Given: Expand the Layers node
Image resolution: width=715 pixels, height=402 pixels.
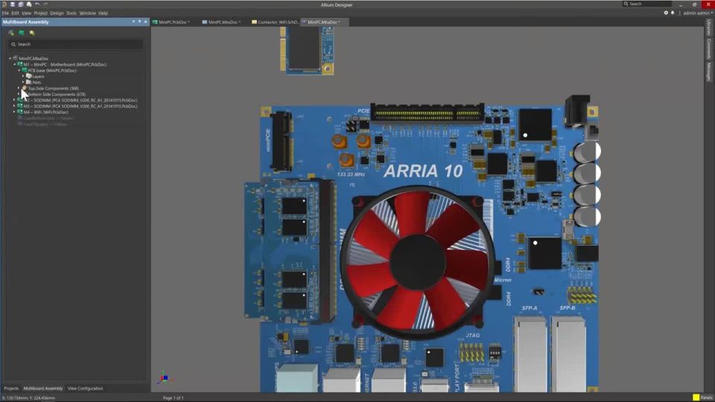Looking at the screenshot, I should click(x=24, y=77).
